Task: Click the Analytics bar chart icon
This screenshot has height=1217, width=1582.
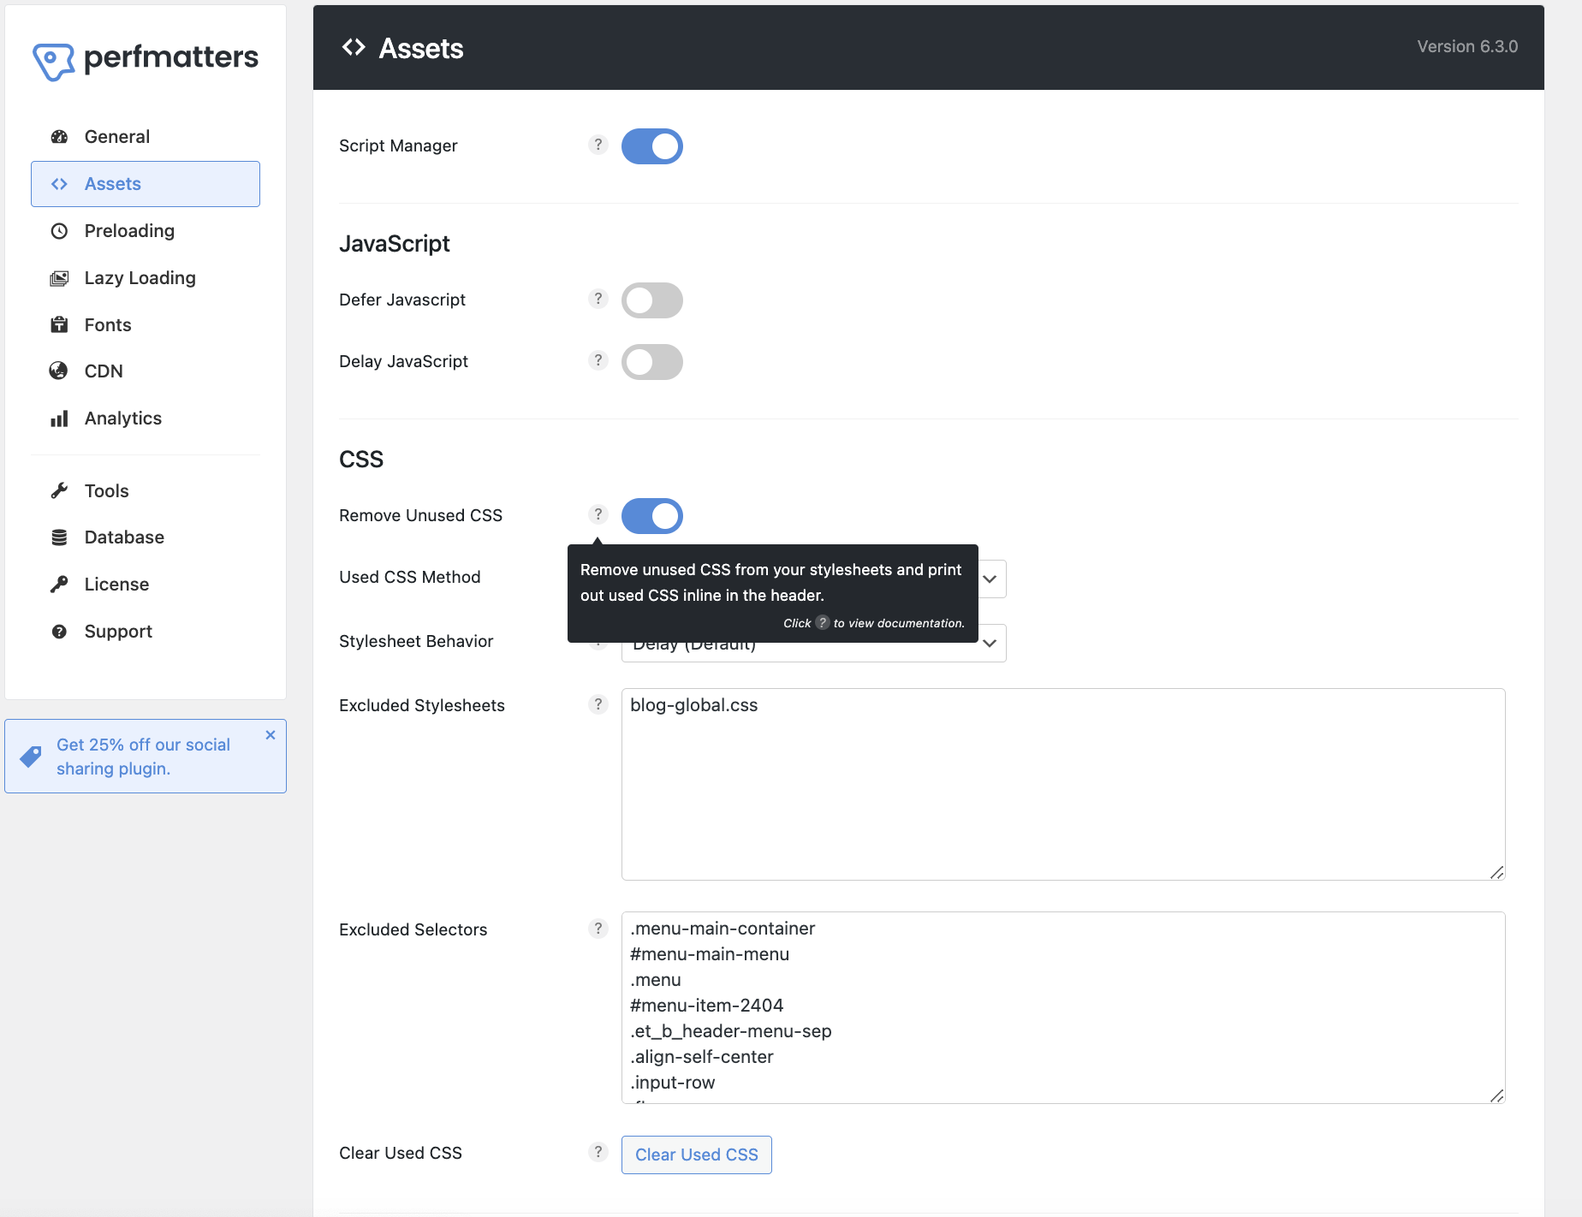Action: pos(59,419)
